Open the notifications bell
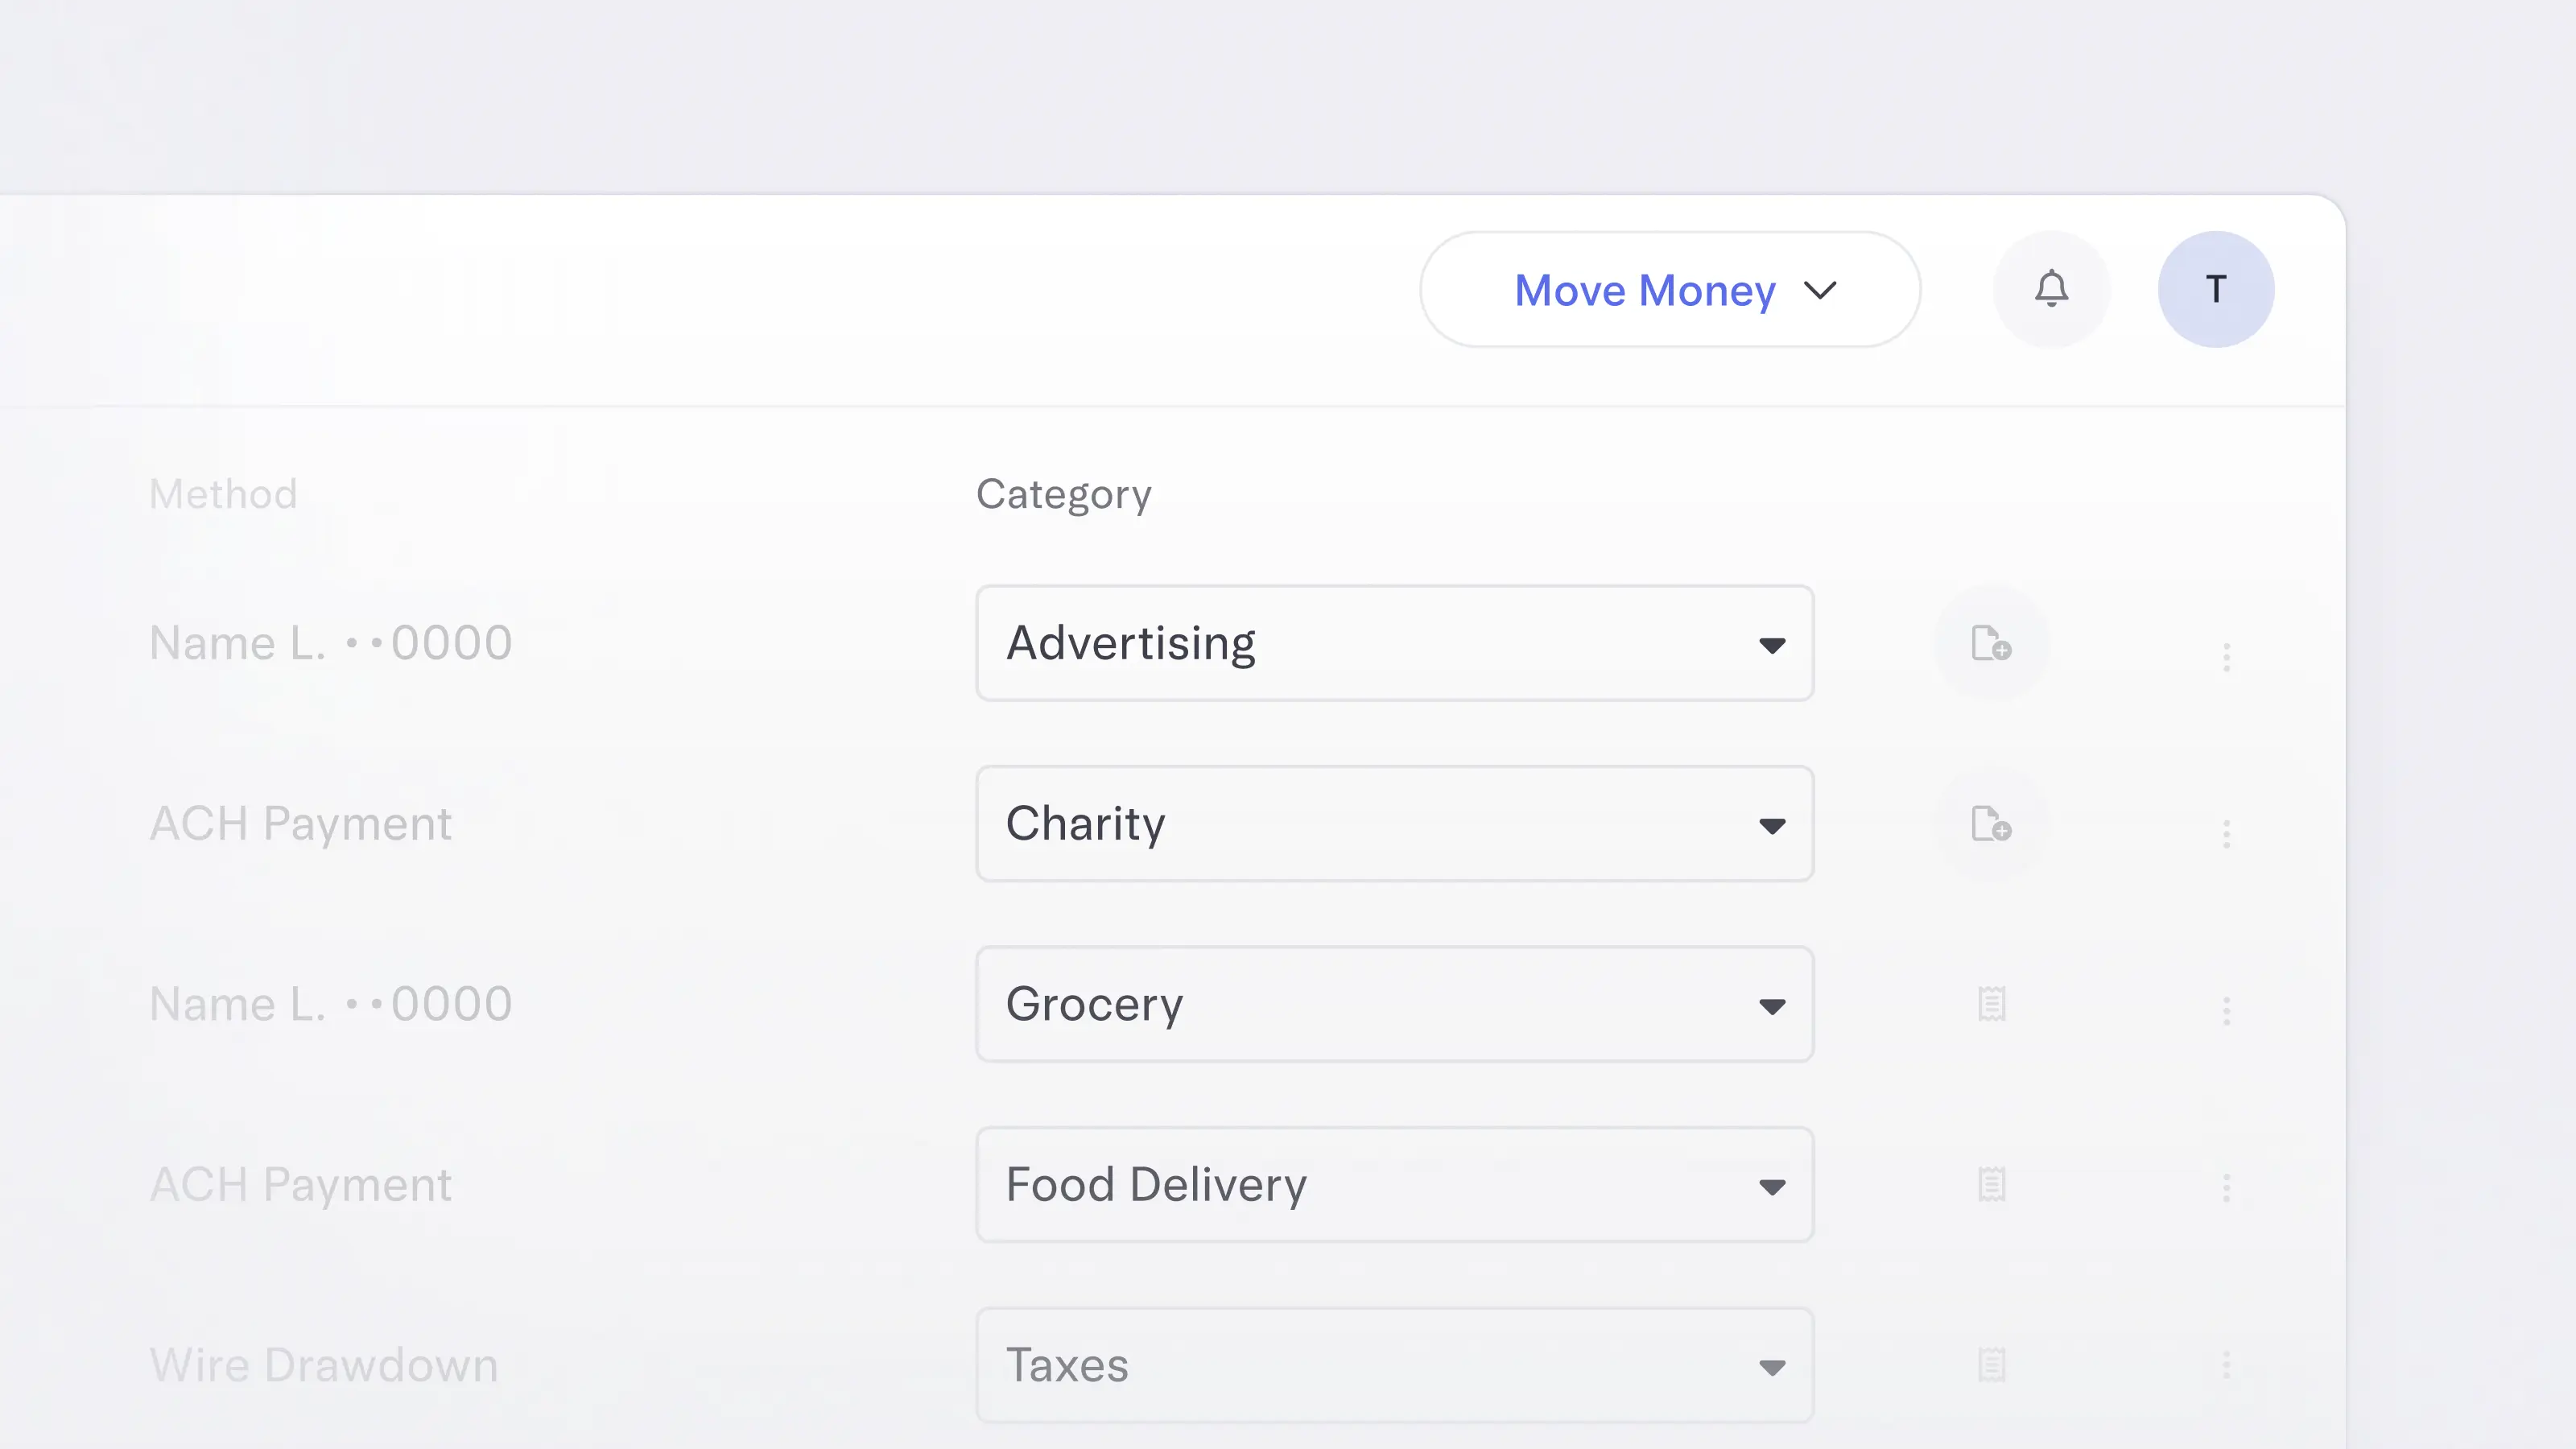Screen dimensions: 2576x1449 click(2052, 289)
